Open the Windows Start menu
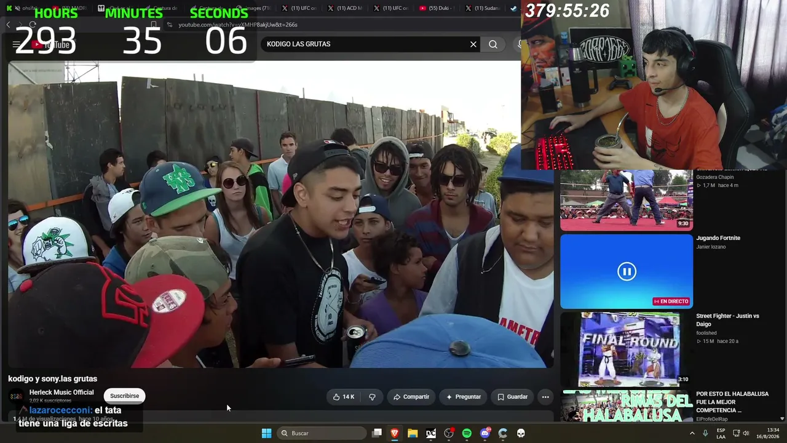Image resolution: width=787 pixels, height=443 pixels. (x=266, y=433)
